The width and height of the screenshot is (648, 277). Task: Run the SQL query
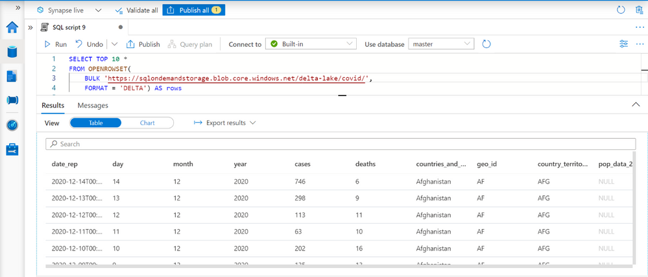pyautogui.click(x=55, y=44)
